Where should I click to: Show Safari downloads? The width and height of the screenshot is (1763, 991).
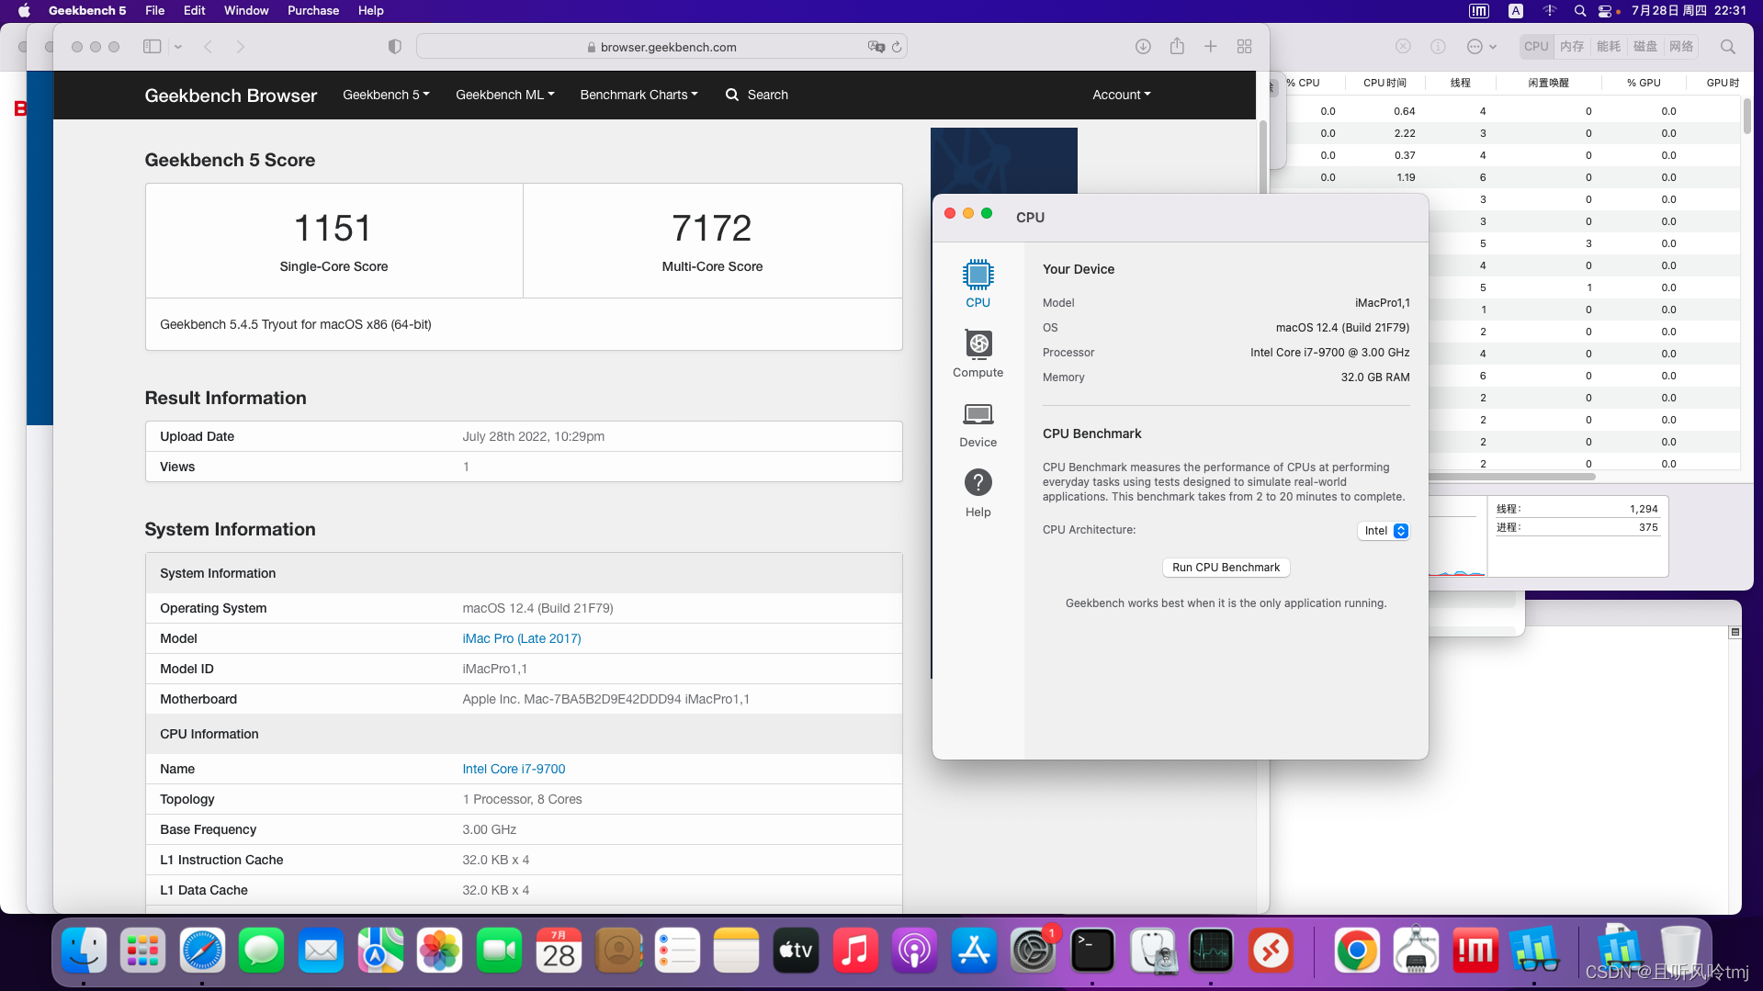[x=1143, y=47]
